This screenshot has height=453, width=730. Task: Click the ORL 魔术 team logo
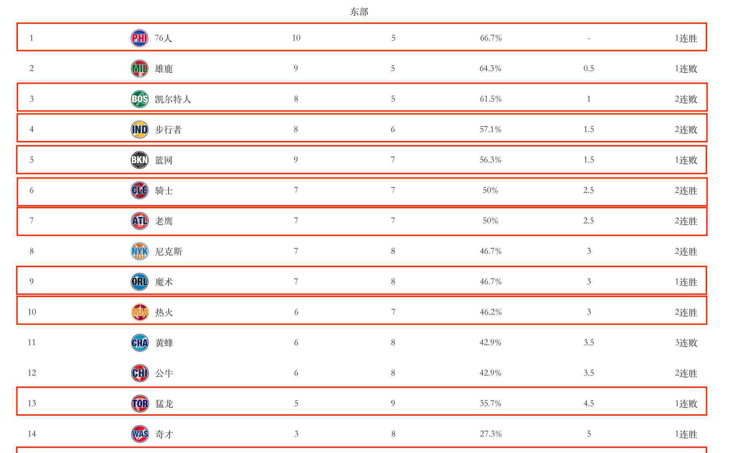coord(139,282)
